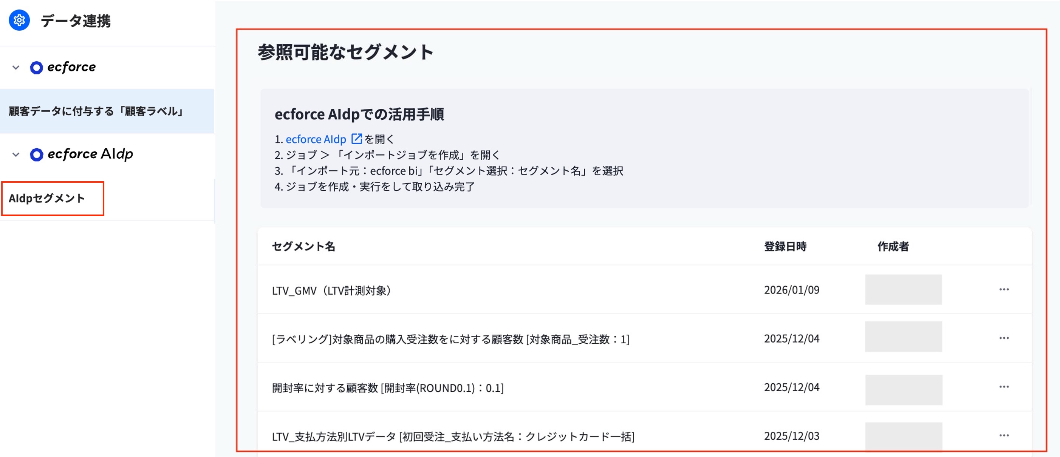Click external-link icon next to ecforce AIdp
This screenshot has width=1060, height=457.
click(357, 139)
